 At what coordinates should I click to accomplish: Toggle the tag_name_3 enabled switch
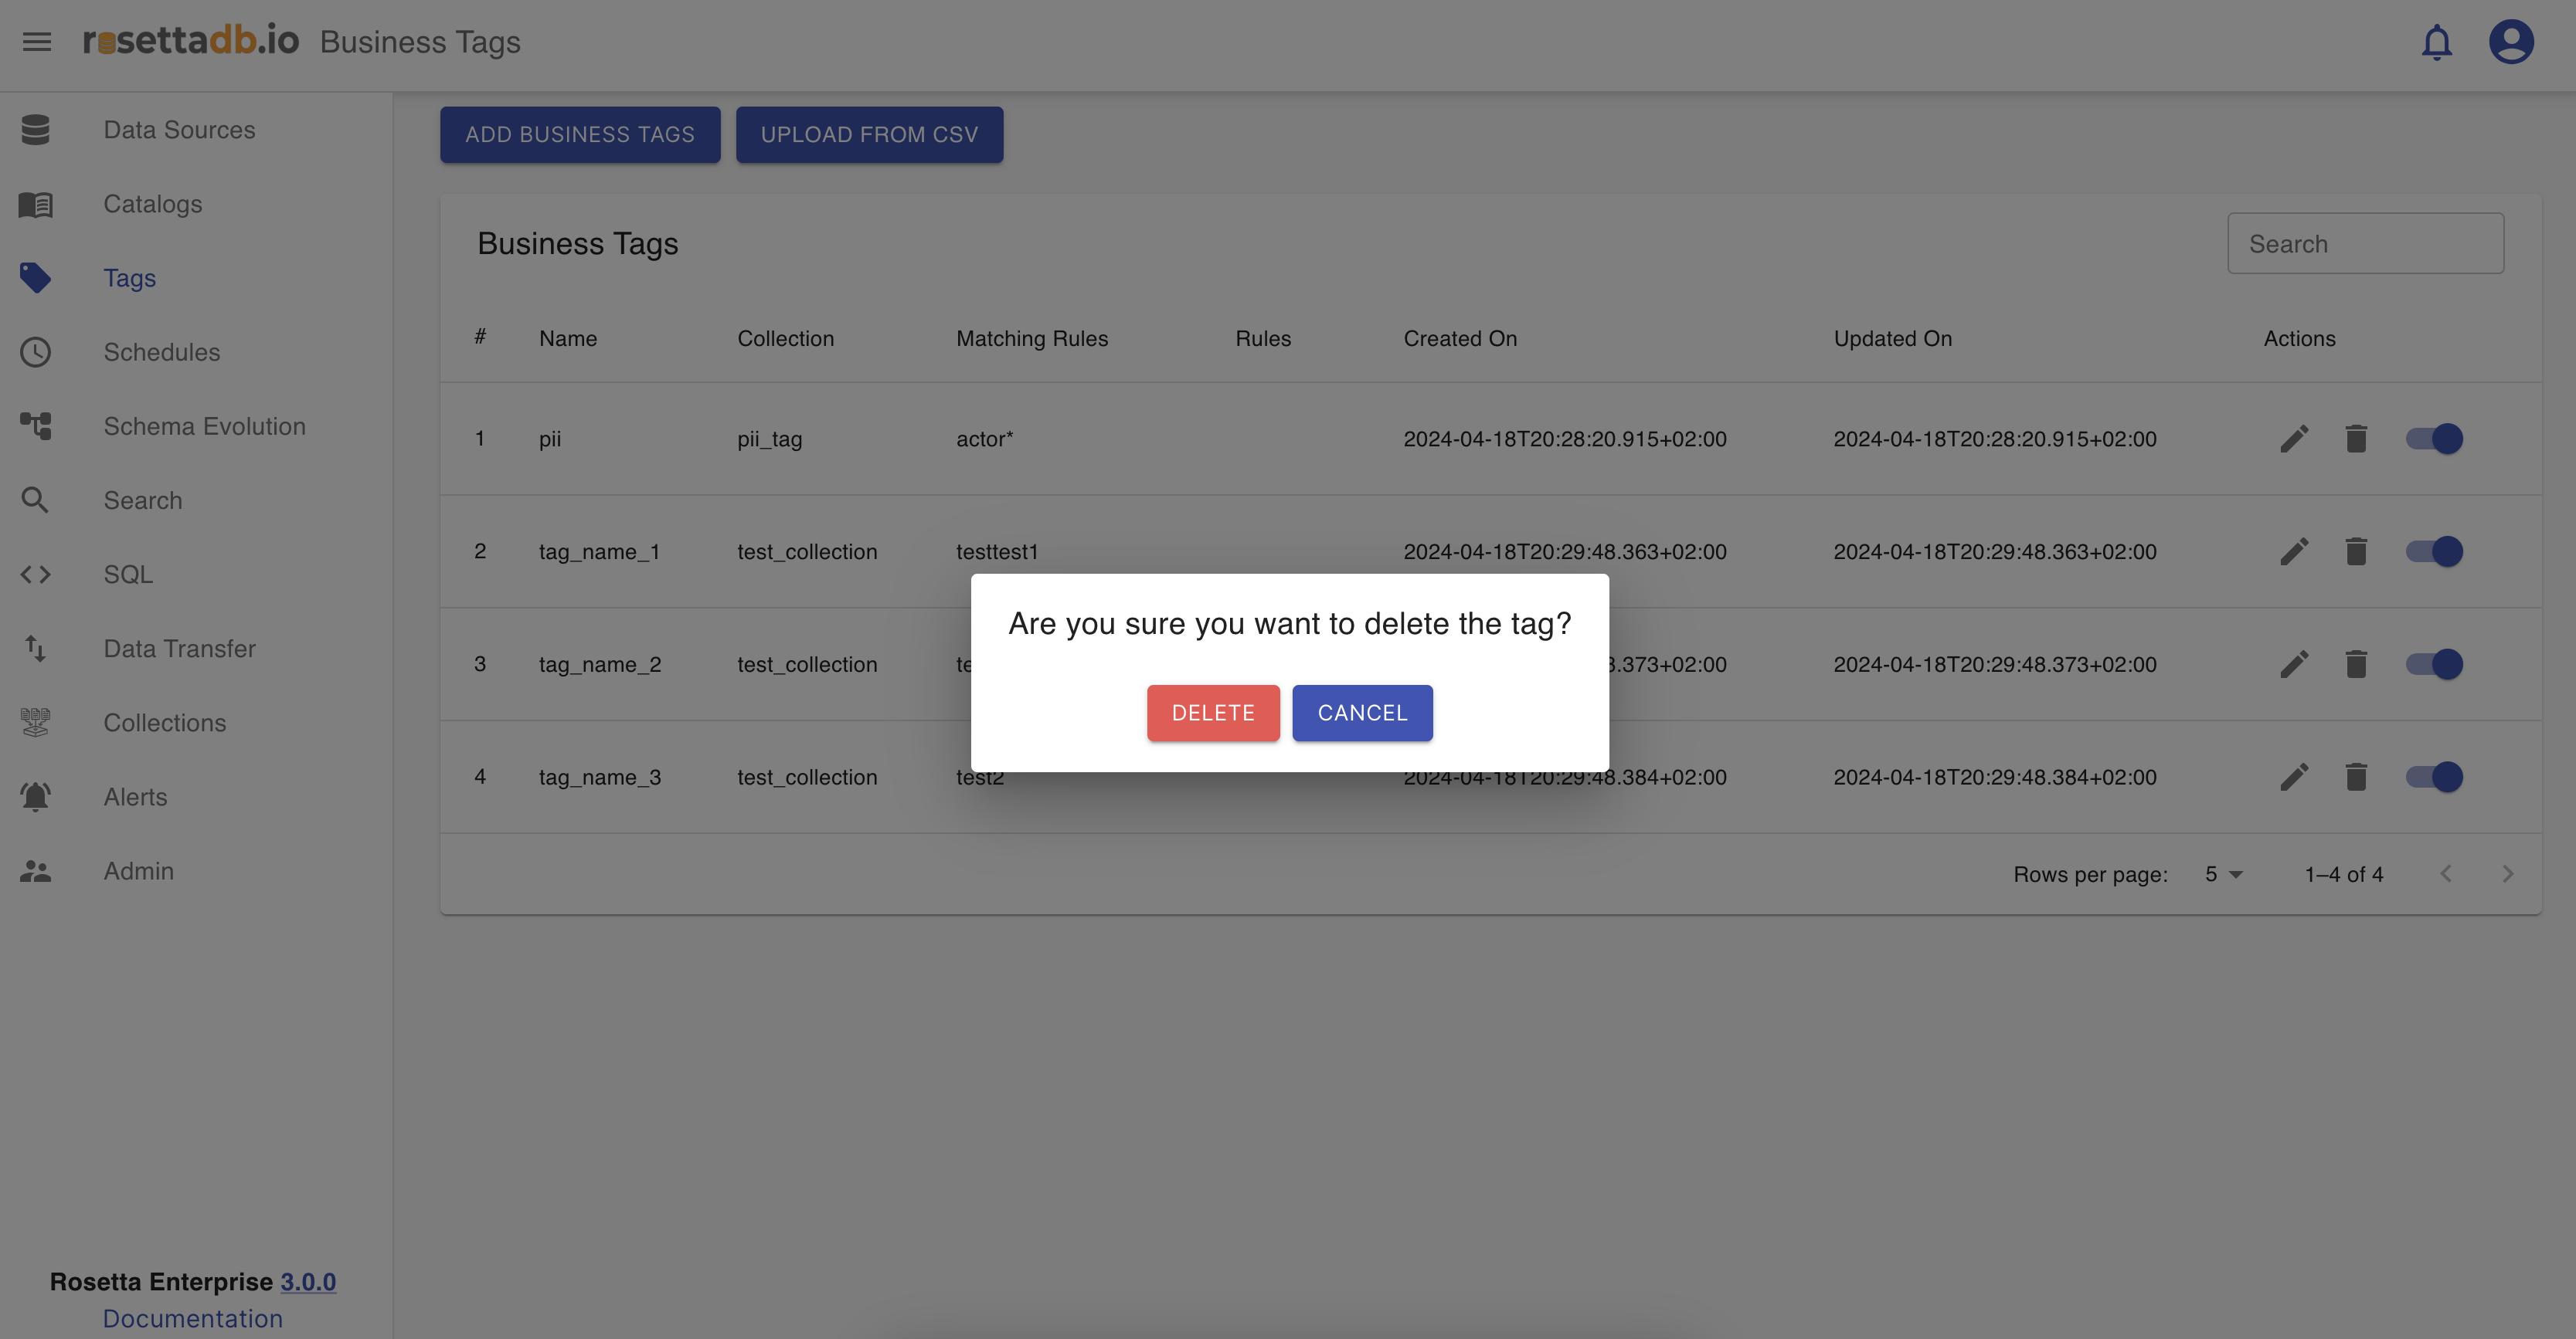[2434, 778]
